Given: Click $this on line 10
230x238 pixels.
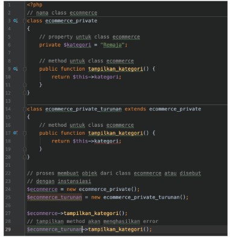Looking at the screenshot, I should (x=80, y=77).
